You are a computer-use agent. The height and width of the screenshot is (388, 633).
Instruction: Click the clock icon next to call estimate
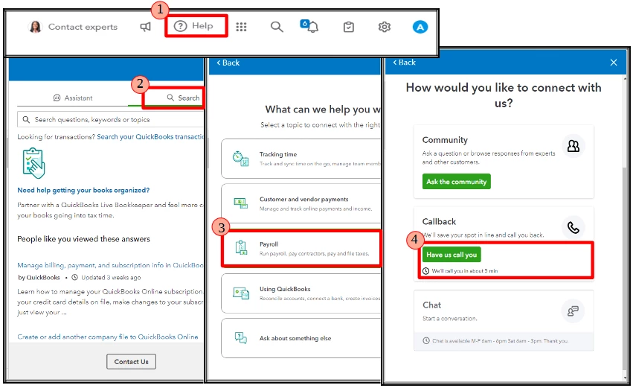tap(426, 271)
